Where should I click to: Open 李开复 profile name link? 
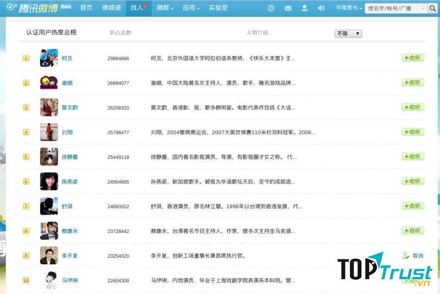click(70, 256)
